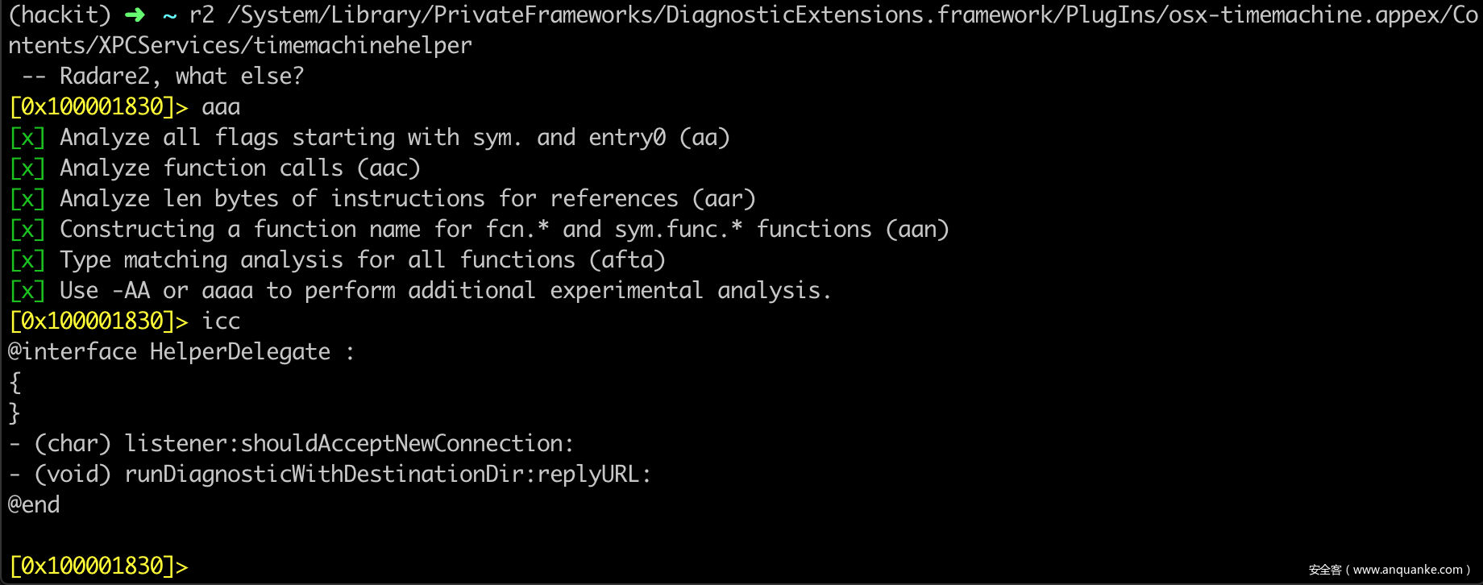
Task: Click the empty bottom [0x100001830]> prompt
Action: tap(98, 566)
